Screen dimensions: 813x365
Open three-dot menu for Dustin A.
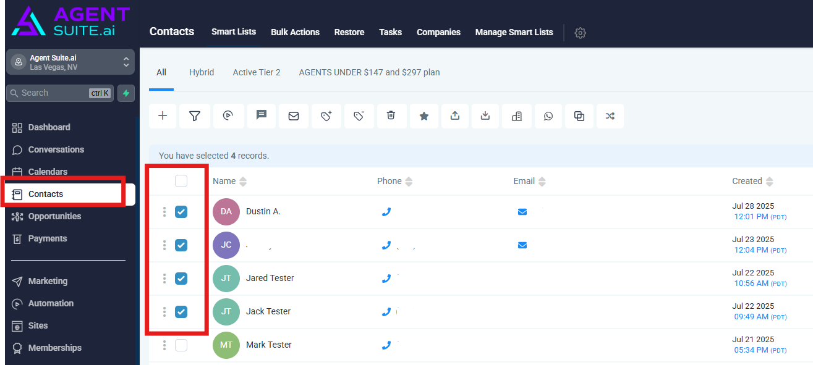(x=164, y=212)
